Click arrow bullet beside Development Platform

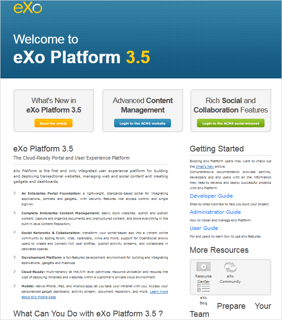click(x=15, y=257)
